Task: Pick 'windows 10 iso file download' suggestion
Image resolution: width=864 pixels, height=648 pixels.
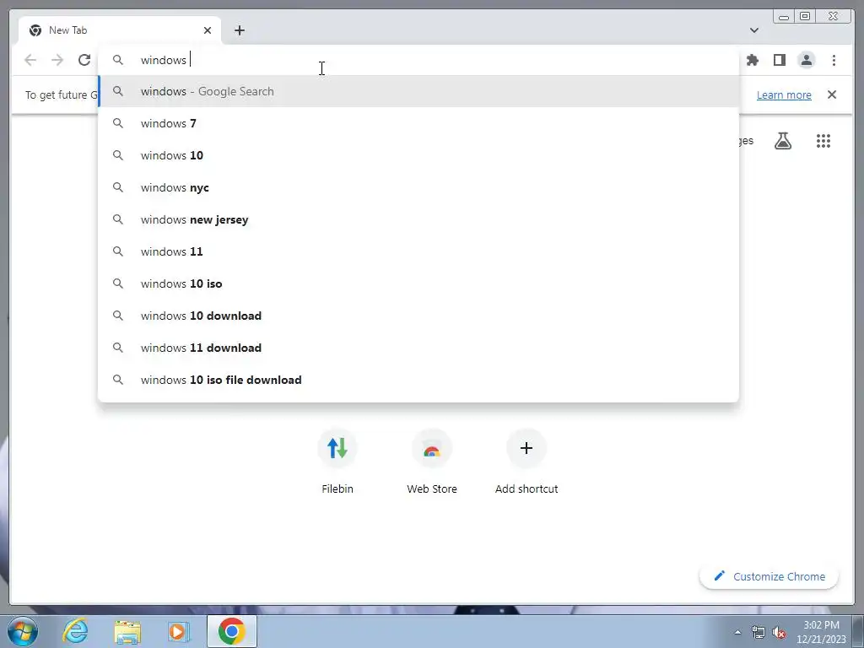Action: (418, 380)
